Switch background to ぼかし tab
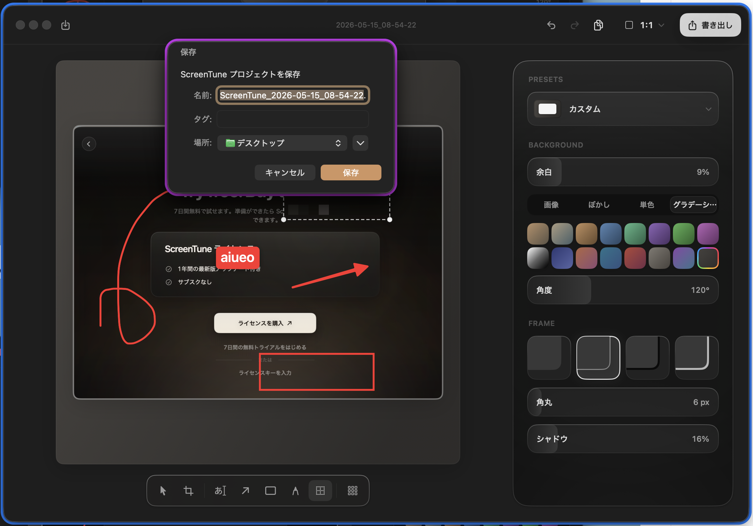 click(599, 205)
